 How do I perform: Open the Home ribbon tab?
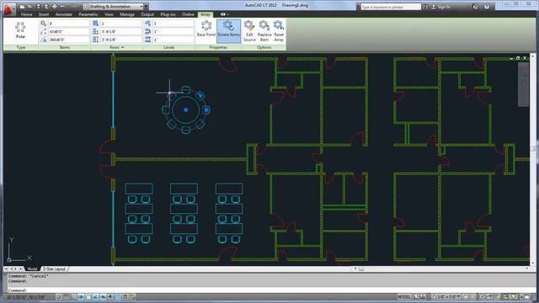[x=26, y=14]
